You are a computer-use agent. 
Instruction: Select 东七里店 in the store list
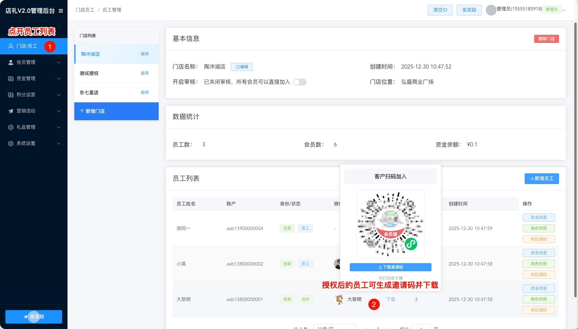[x=89, y=93]
